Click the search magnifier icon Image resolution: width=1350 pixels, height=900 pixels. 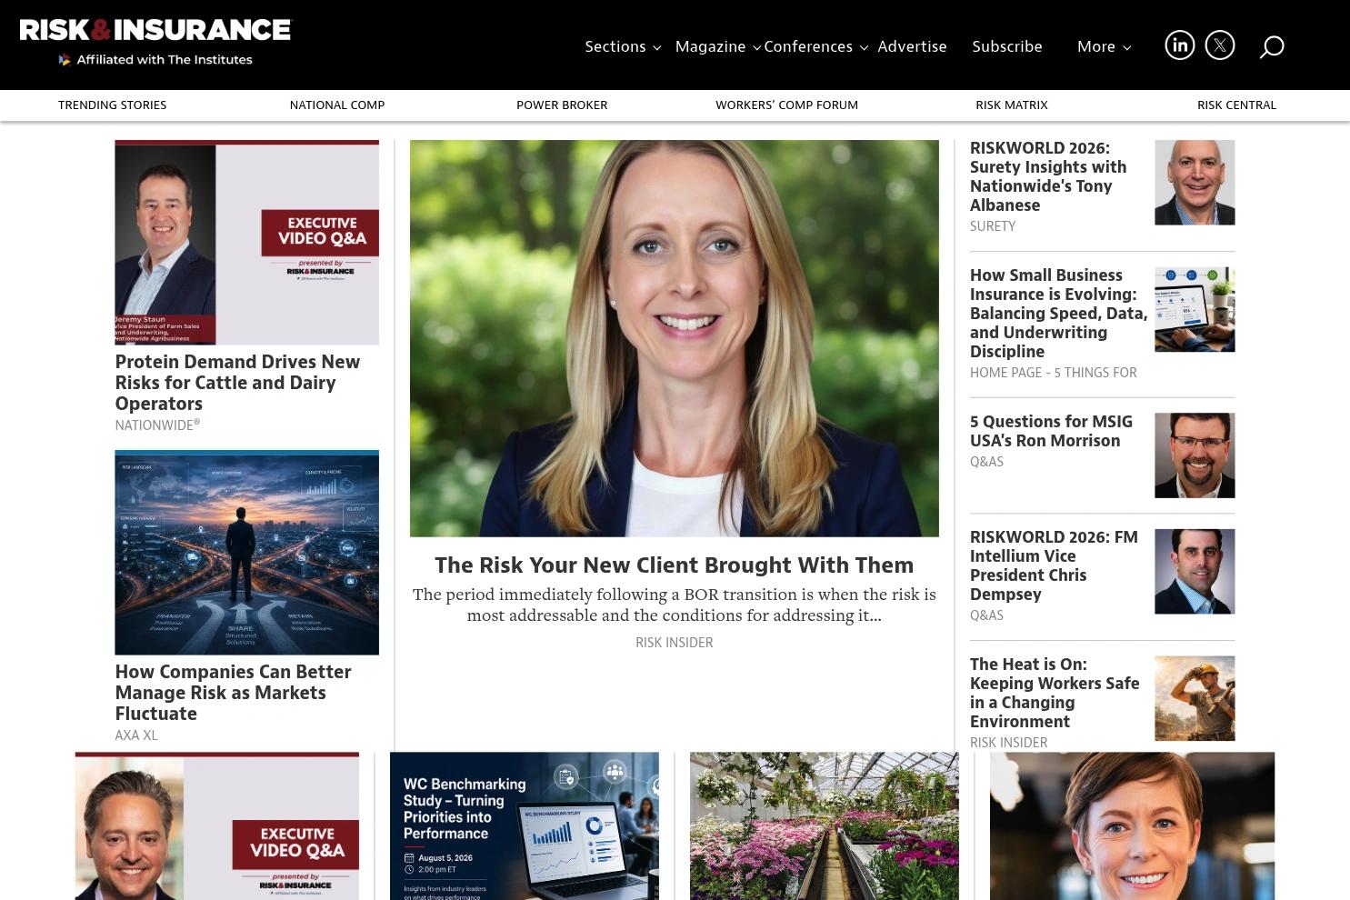click(x=1272, y=46)
